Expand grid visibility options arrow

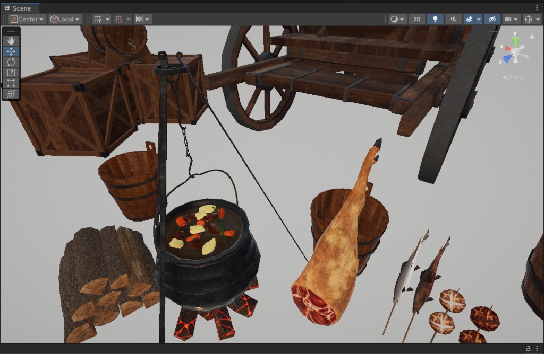pyautogui.click(x=107, y=20)
